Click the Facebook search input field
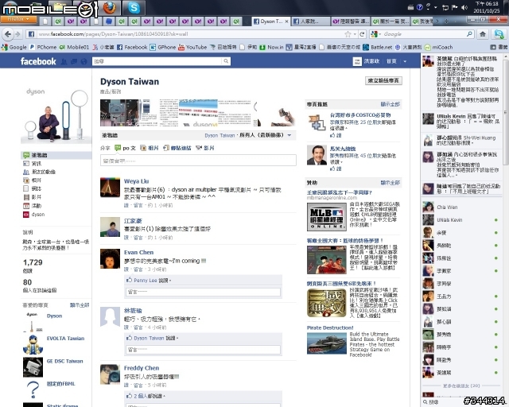The width and height of the screenshot is (509, 407). pos(157,61)
